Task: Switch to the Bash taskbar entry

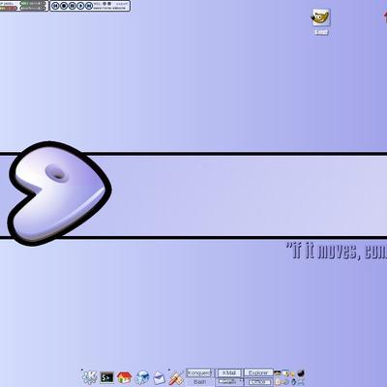Action: 199,382
